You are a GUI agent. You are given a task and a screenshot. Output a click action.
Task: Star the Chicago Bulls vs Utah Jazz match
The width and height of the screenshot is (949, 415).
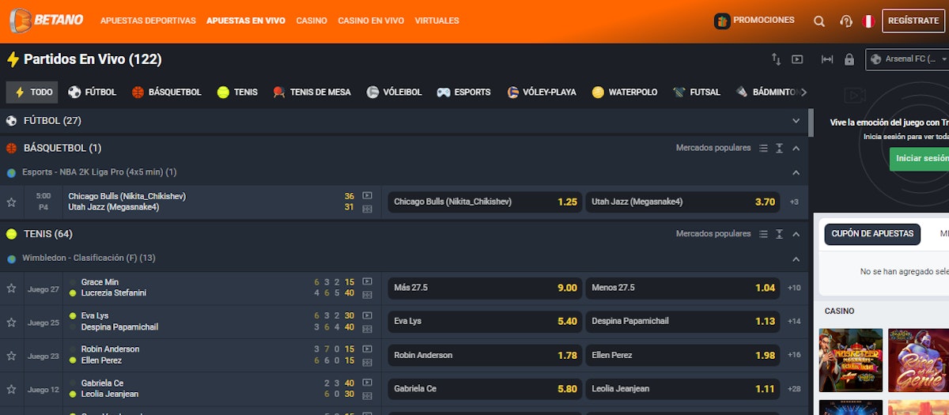tap(11, 202)
